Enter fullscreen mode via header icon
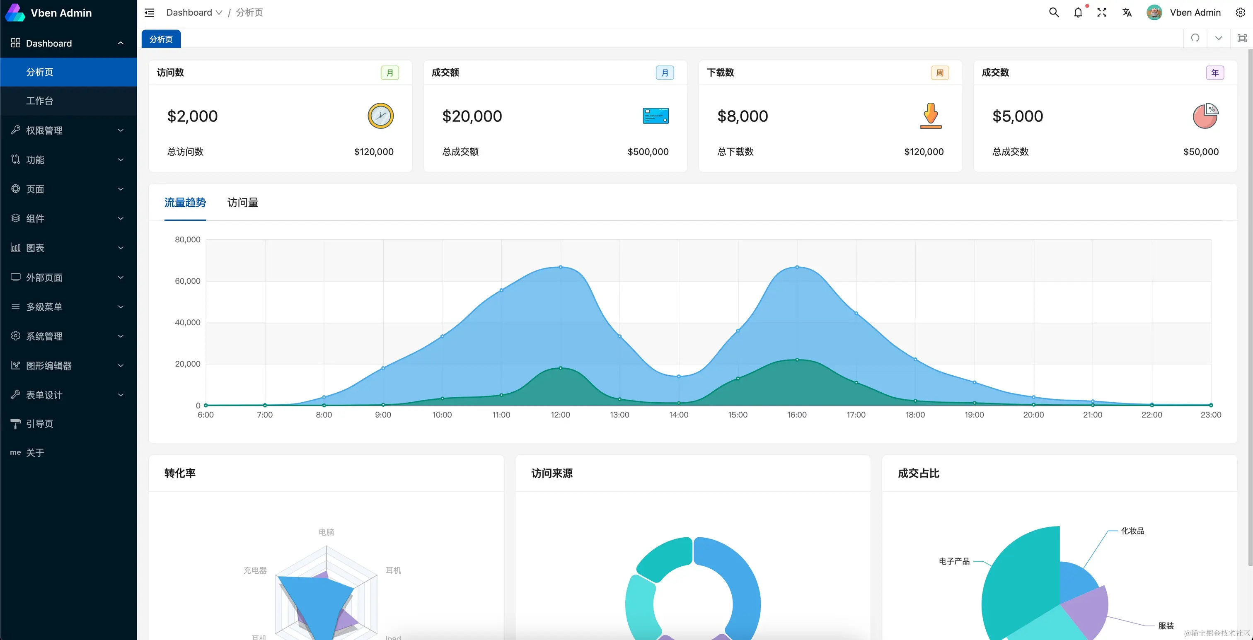Screen dimensions: 1253x640 coord(1102,13)
